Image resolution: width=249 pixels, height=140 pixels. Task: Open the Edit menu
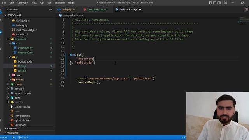tap(12, 3)
